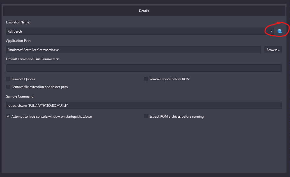
Task: Uncheck Attempt to hide console window option
Action: click(8, 116)
